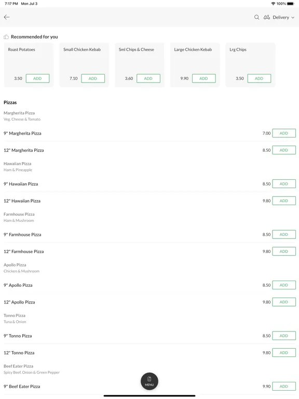This screenshot has height=399, width=299.
Task: Add 9" Farmhouse Pizza
Action: coord(284,234)
